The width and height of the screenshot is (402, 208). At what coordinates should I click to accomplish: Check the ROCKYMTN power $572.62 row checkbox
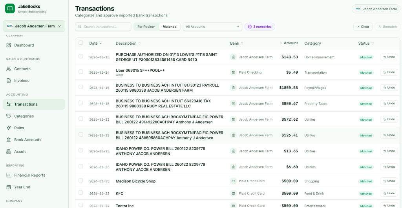81,119
